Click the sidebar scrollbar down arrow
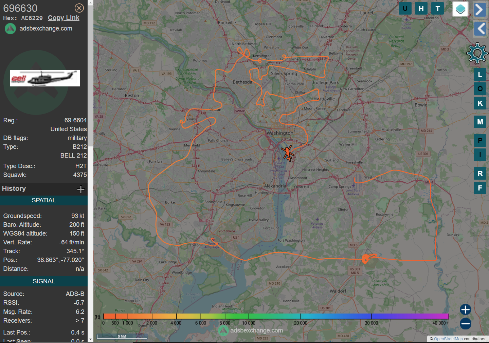The height and width of the screenshot is (343, 489). click(90, 339)
